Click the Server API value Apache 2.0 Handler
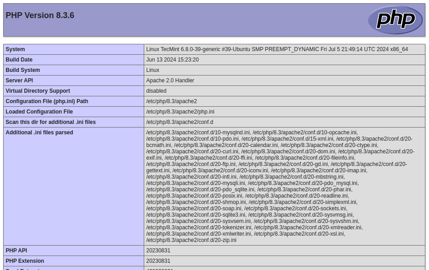The width and height of the screenshot is (429, 270). click(x=171, y=81)
